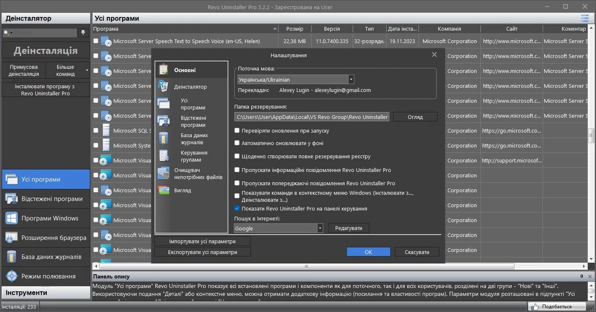Click the Відстежені програми sidebar icon
The height and width of the screenshot is (312, 596).
(11, 199)
